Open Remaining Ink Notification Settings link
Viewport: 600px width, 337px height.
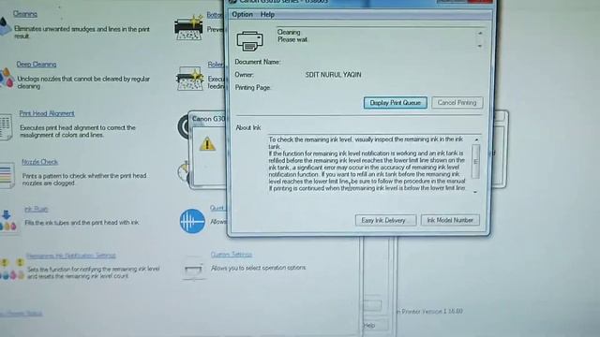coord(71,256)
